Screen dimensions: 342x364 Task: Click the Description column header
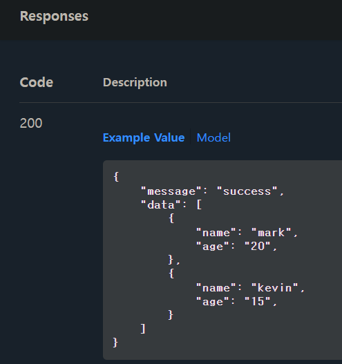tap(135, 82)
